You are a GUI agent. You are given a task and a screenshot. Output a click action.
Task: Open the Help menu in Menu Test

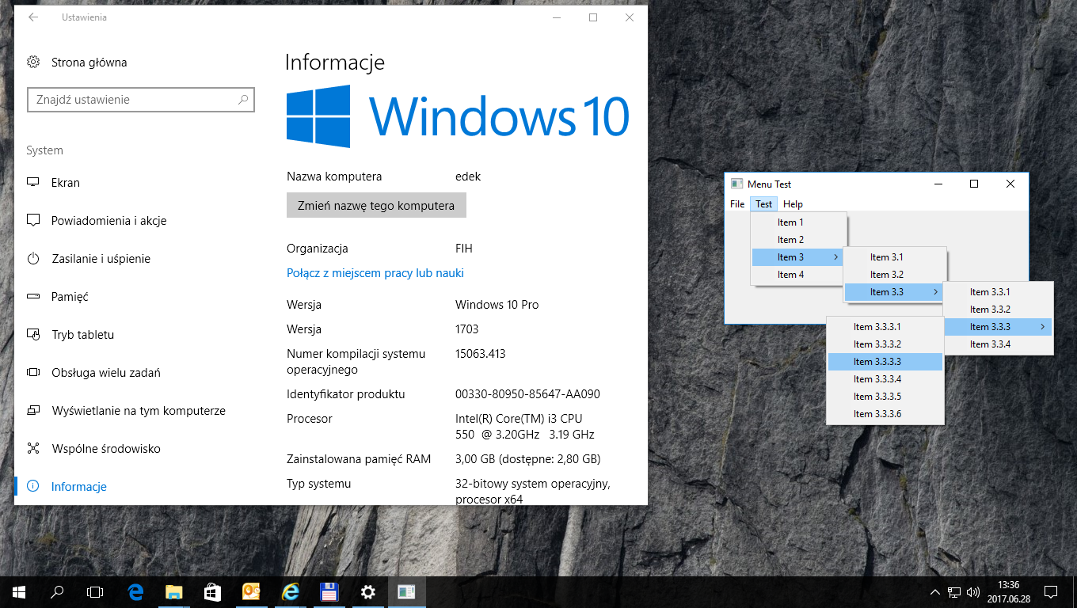pos(793,204)
